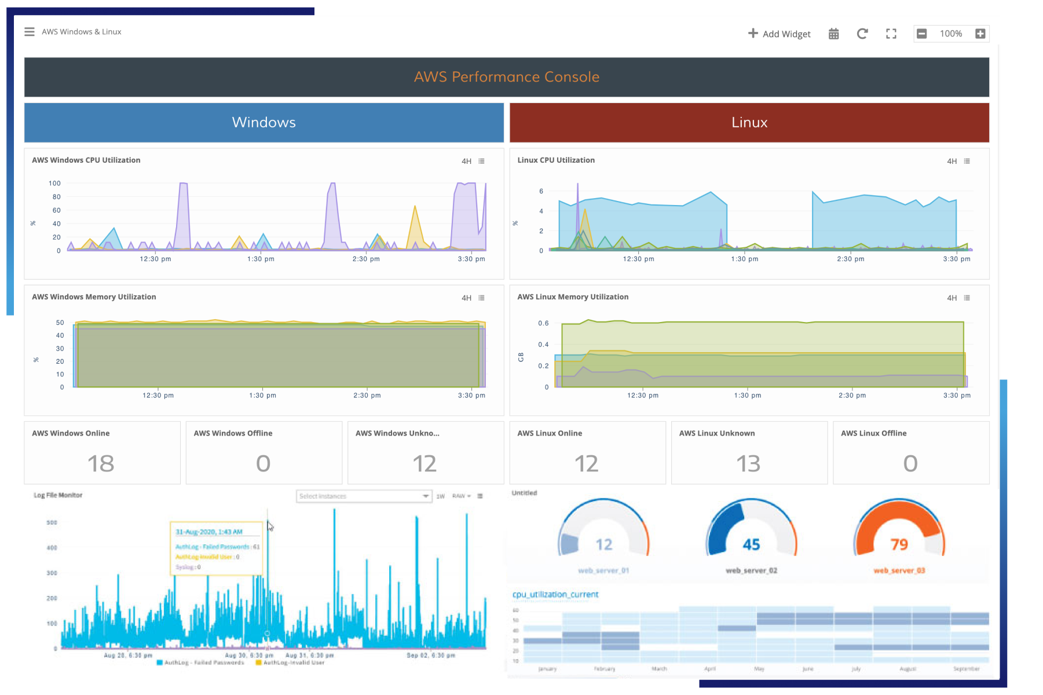1043x695 pixels.
Task: Click the web_server_02 label
Action: tap(751, 570)
